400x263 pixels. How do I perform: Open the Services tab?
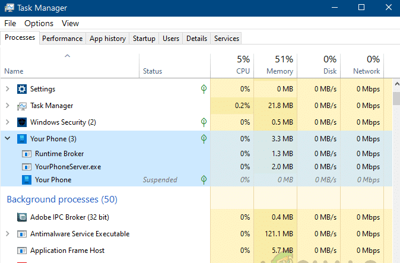pos(227,39)
